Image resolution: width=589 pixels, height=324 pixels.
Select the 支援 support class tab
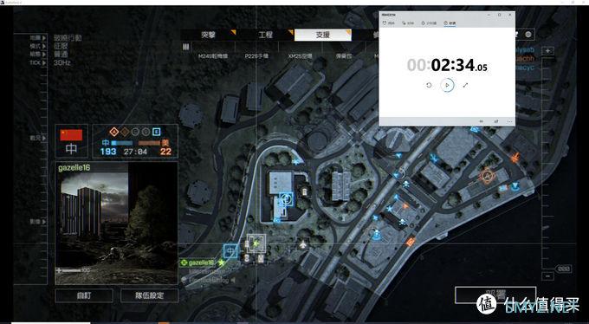pos(323,35)
